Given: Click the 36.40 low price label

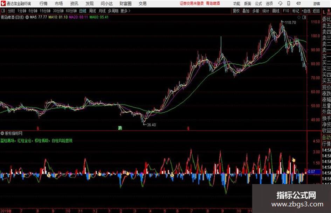Looking at the screenshot, I should click(x=151, y=125).
